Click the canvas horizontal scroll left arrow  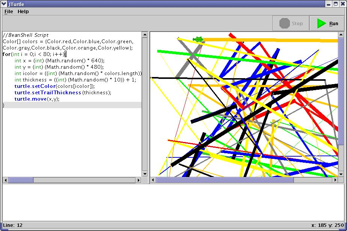(153, 180)
